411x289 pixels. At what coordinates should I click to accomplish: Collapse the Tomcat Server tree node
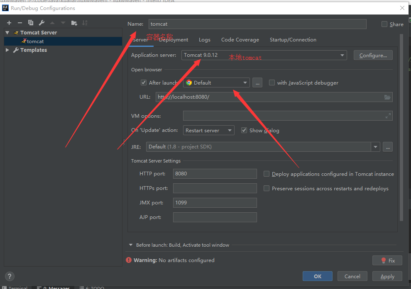(7, 33)
